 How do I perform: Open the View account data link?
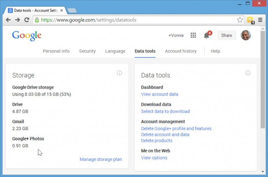coord(160,94)
